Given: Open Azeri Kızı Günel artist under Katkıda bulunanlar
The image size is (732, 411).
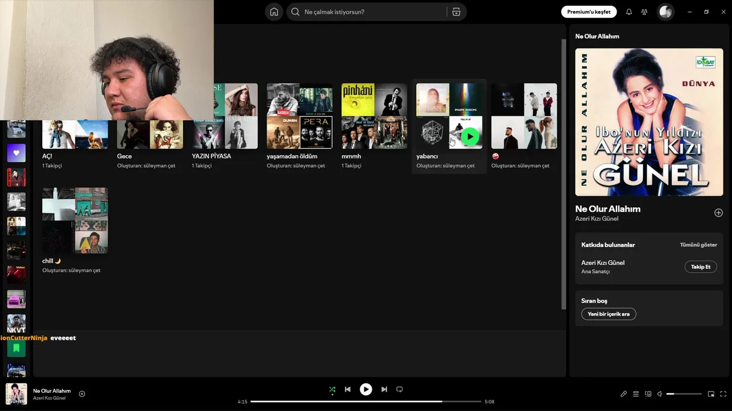Looking at the screenshot, I should [603, 263].
